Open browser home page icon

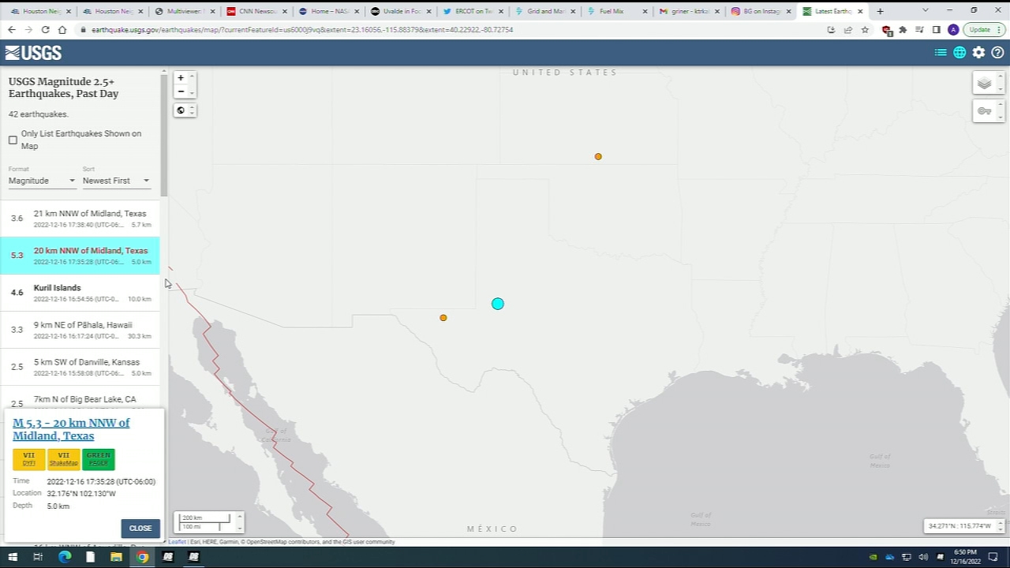(62, 30)
